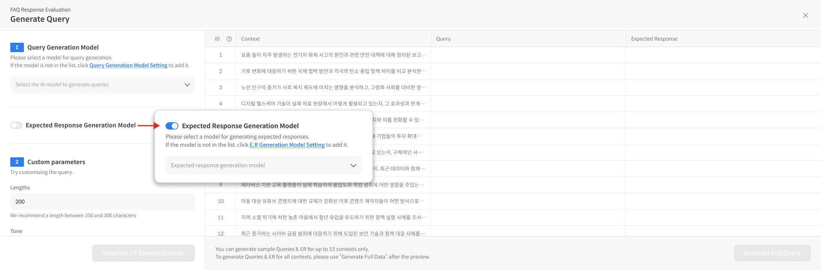821x271 pixels.
Task: Click the Query column header
Action: click(x=443, y=39)
